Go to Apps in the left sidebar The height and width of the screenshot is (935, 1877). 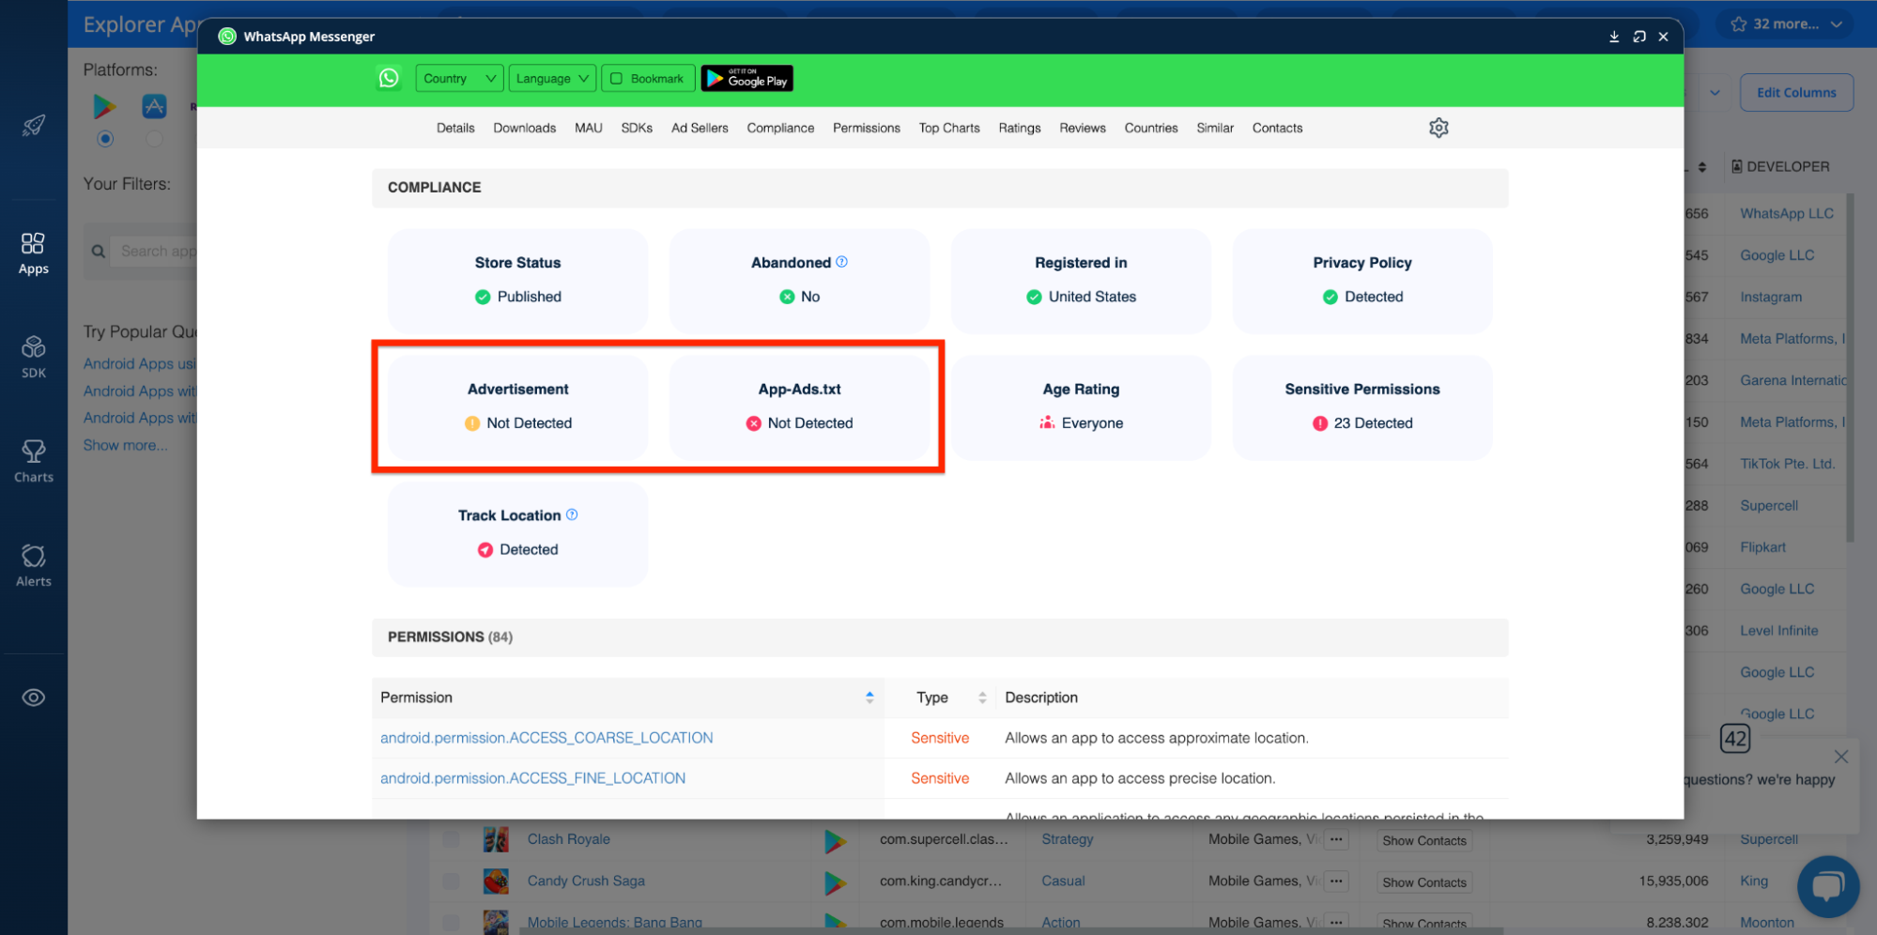[x=34, y=254]
